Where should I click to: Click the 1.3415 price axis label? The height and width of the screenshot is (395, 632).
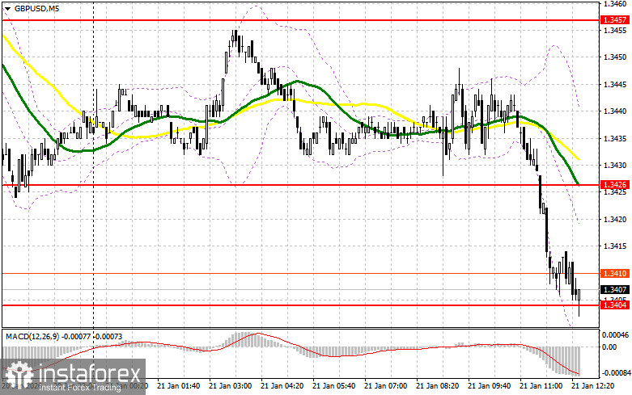pyautogui.click(x=615, y=246)
